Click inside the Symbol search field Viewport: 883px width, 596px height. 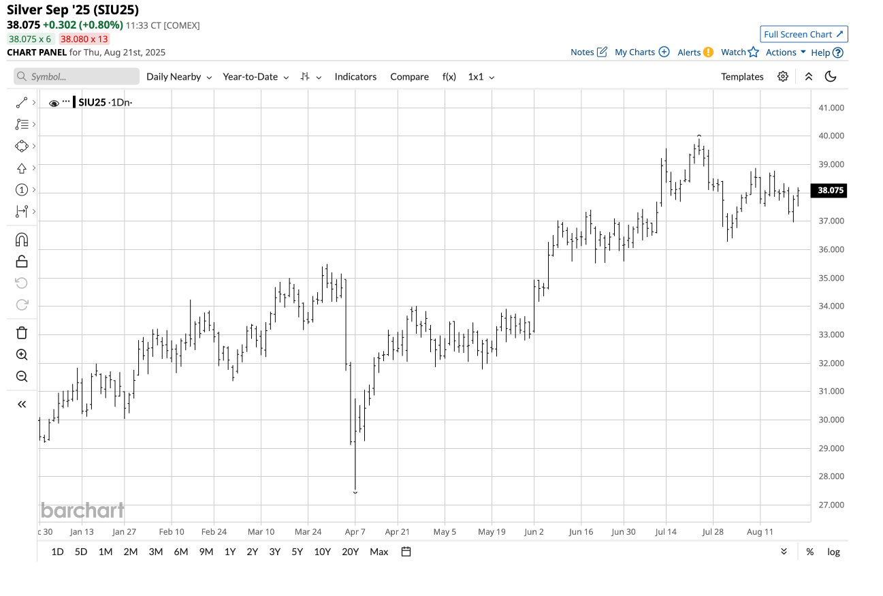(75, 76)
